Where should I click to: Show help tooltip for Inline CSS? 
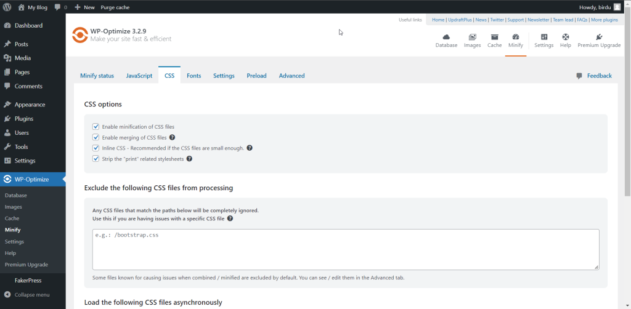pos(250,148)
